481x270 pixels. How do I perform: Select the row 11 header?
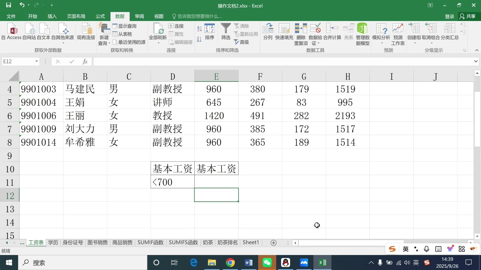tap(10, 182)
